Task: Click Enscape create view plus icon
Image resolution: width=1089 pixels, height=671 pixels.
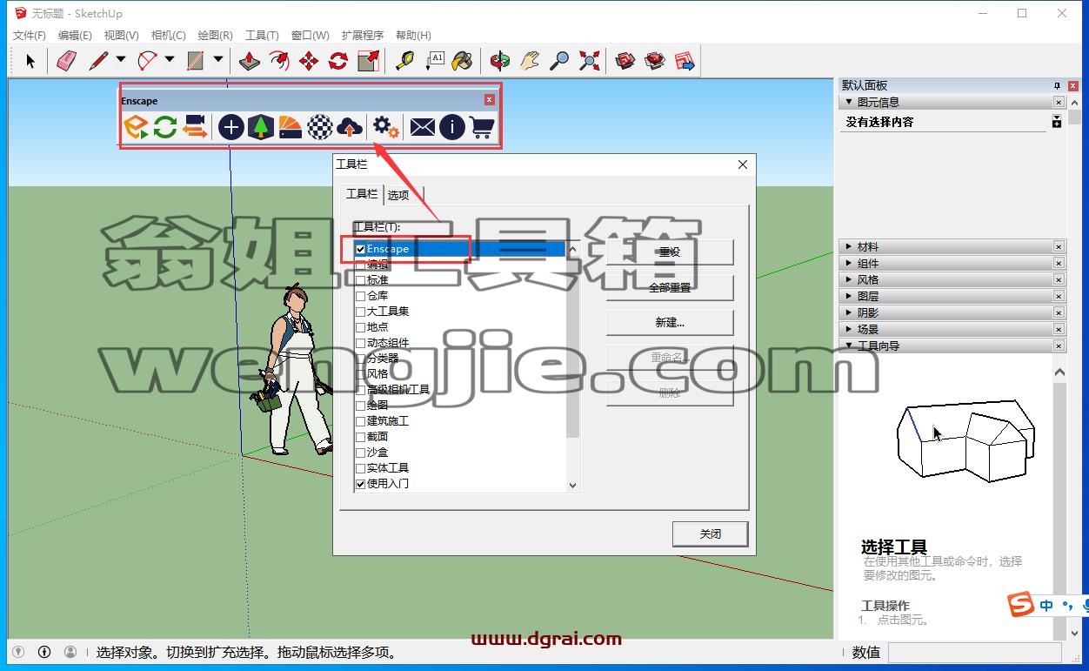Action: tap(230, 128)
